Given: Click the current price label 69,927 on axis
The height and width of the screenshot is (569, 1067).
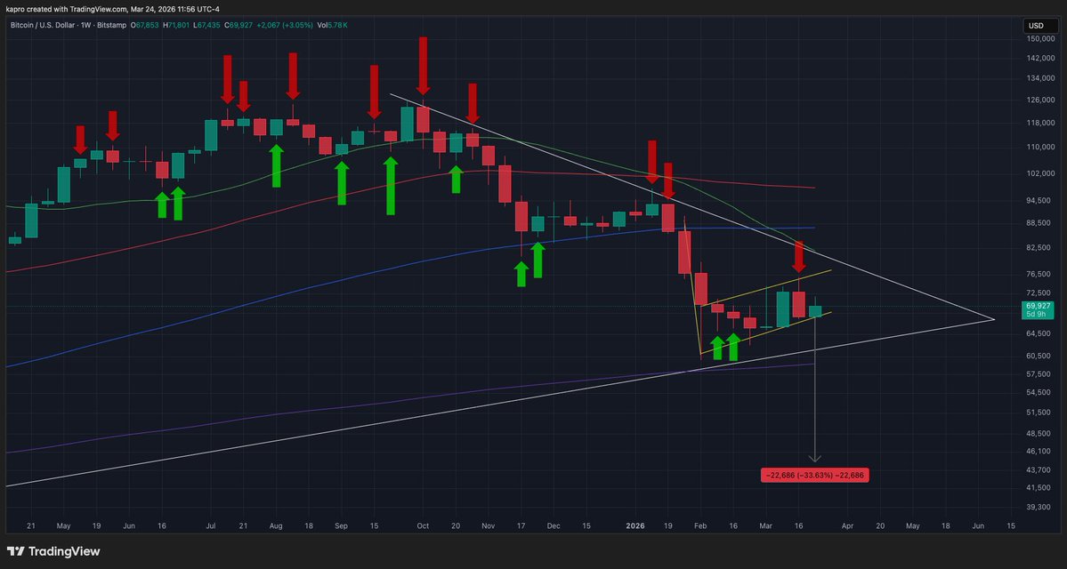Looking at the screenshot, I should pos(1039,306).
